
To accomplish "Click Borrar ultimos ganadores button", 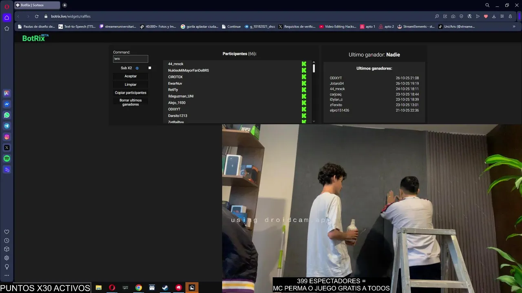I will pyautogui.click(x=130, y=103).
